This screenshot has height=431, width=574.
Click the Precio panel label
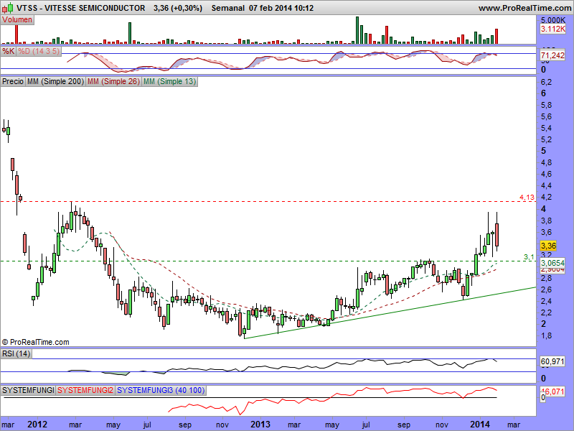pos(13,81)
